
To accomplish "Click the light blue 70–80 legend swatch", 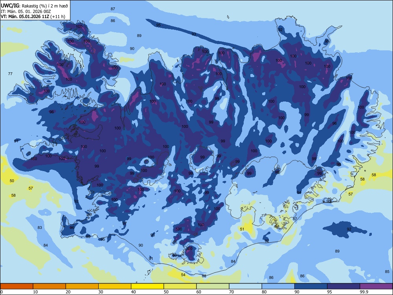I will click(245, 286).
